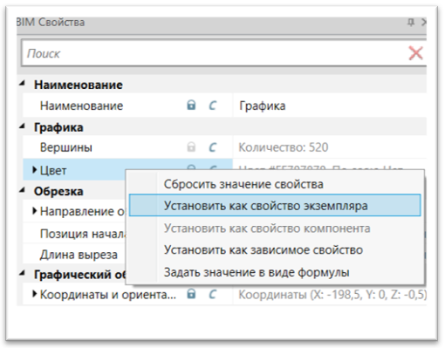The height and width of the screenshot is (348, 445).
Task: Select the Длина выреза property label
Action: point(79,255)
